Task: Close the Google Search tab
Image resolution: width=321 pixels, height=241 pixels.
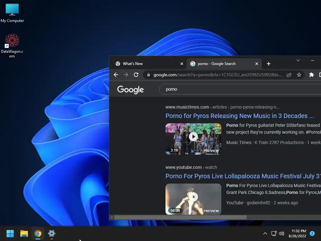Action: (x=256, y=64)
